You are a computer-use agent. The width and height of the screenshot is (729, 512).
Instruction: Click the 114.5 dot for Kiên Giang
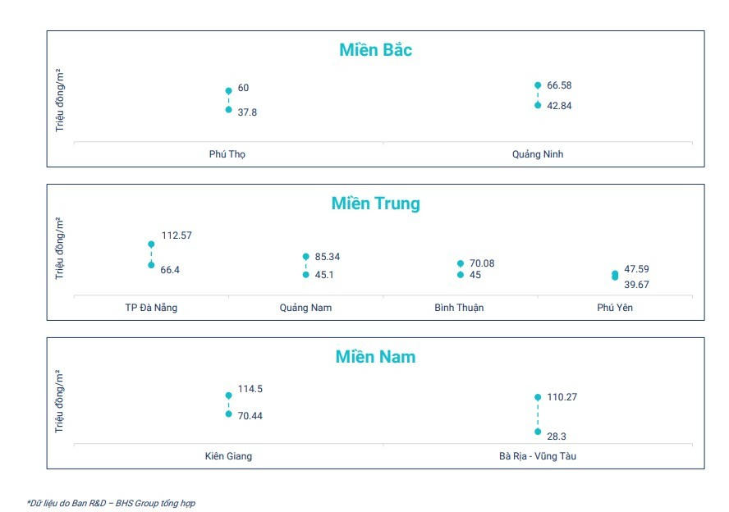228,395
